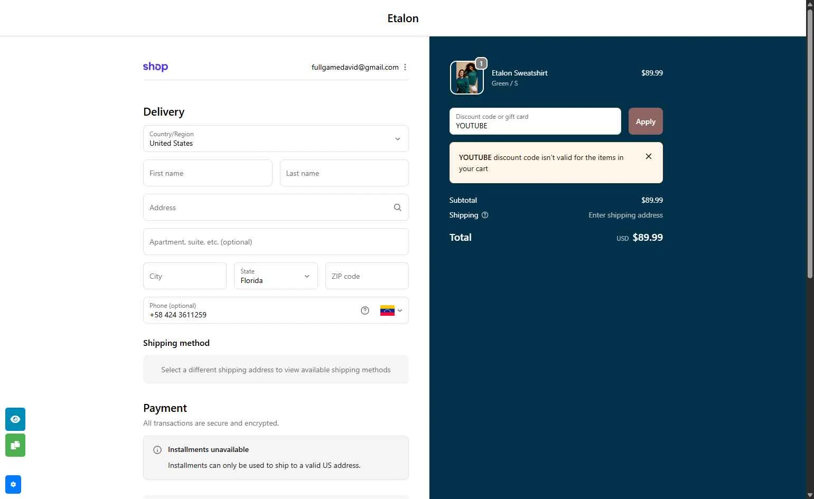Image resolution: width=814 pixels, height=499 pixels.
Task: Open the State dropdown showing Florida
Action: coord(276,276)
